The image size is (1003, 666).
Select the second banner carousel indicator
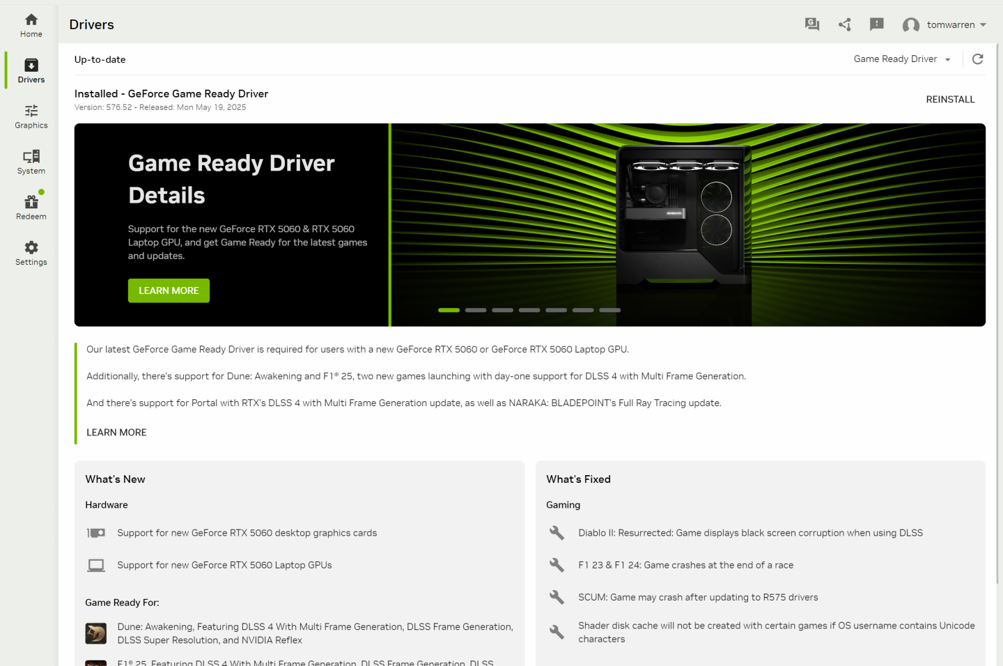(x=476, y=310)
